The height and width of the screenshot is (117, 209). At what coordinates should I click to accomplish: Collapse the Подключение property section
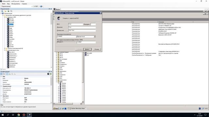(x=1, y=86)
